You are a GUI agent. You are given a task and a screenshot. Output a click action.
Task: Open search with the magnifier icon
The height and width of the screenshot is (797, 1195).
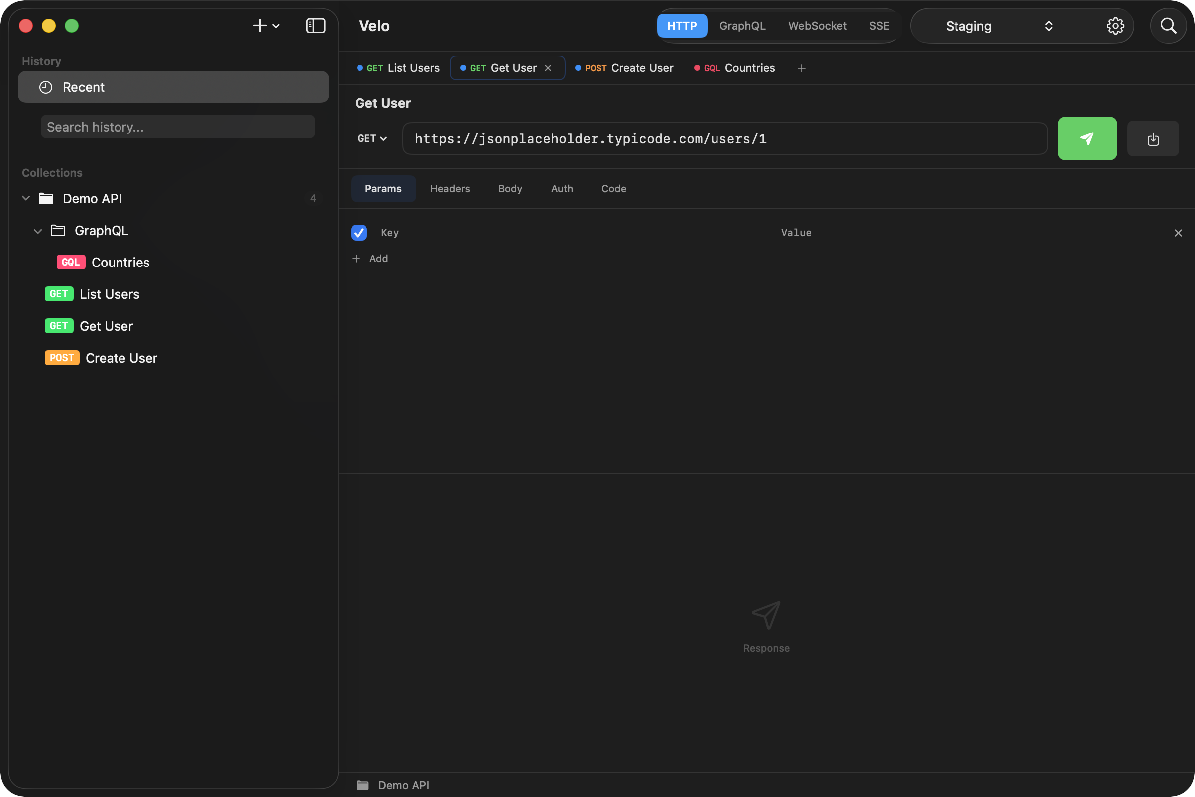pos(1168,26)
